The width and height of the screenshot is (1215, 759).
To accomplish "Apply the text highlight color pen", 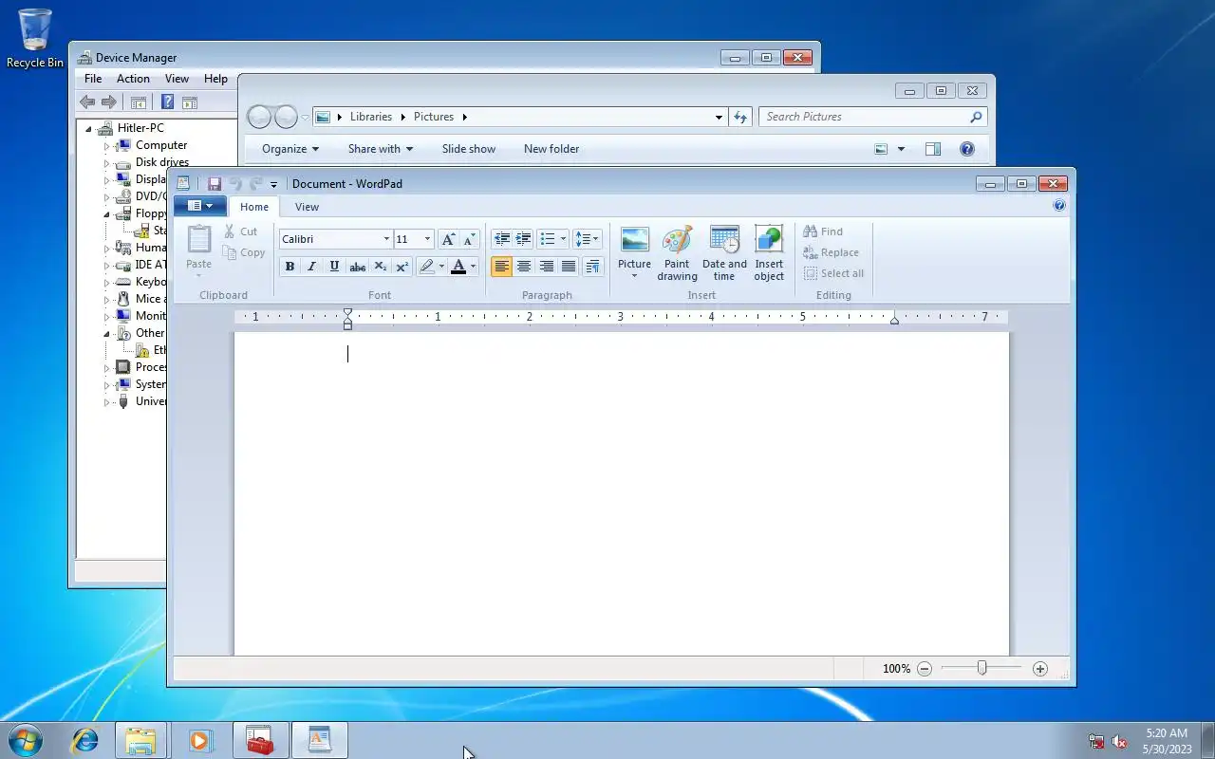I will (427, 267).
